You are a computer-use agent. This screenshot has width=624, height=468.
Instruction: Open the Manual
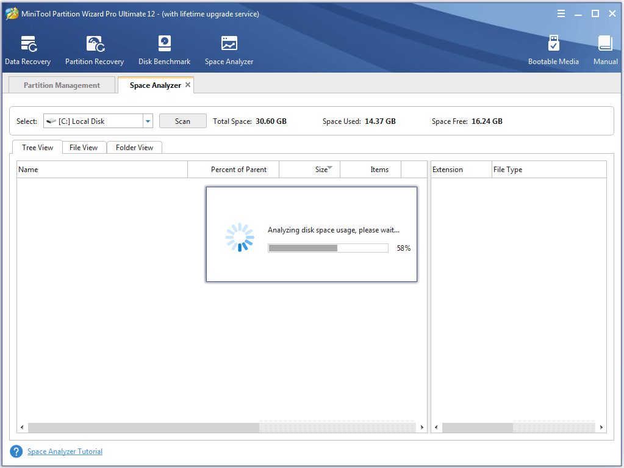[x=605, y=50]
